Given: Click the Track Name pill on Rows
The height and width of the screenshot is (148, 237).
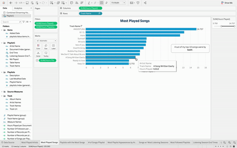Looking at the screenshot, I should tap(90, 13).
